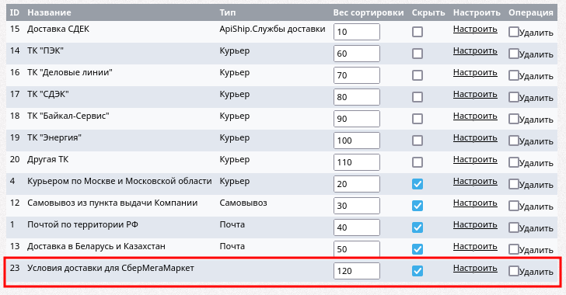
Task: Check Удалить for ТК "Деловые линии"
Action: [x=514, y=75]
